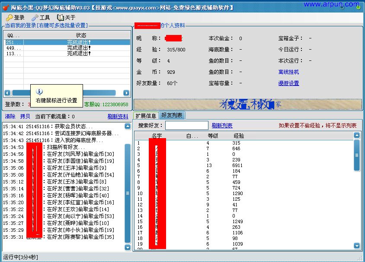Image resolution: width=365 pixels, height=262 pixels.
Task: Click the log panel vertical scrollbar thumb
Action: [x=128, y=193]
